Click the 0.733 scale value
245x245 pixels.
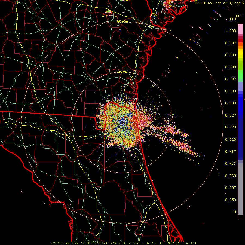231,91
